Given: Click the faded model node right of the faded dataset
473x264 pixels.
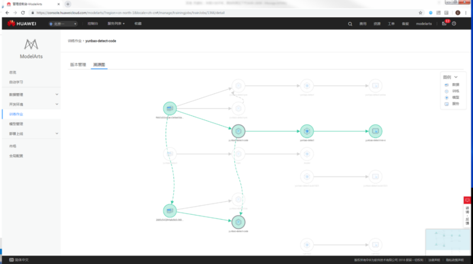Looking at the screenshot, I should 307,154.
